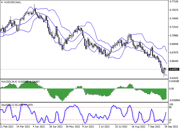Click the 29 Sep 2022 date label
Screen dimensions: 180x129
click(170, 127)
